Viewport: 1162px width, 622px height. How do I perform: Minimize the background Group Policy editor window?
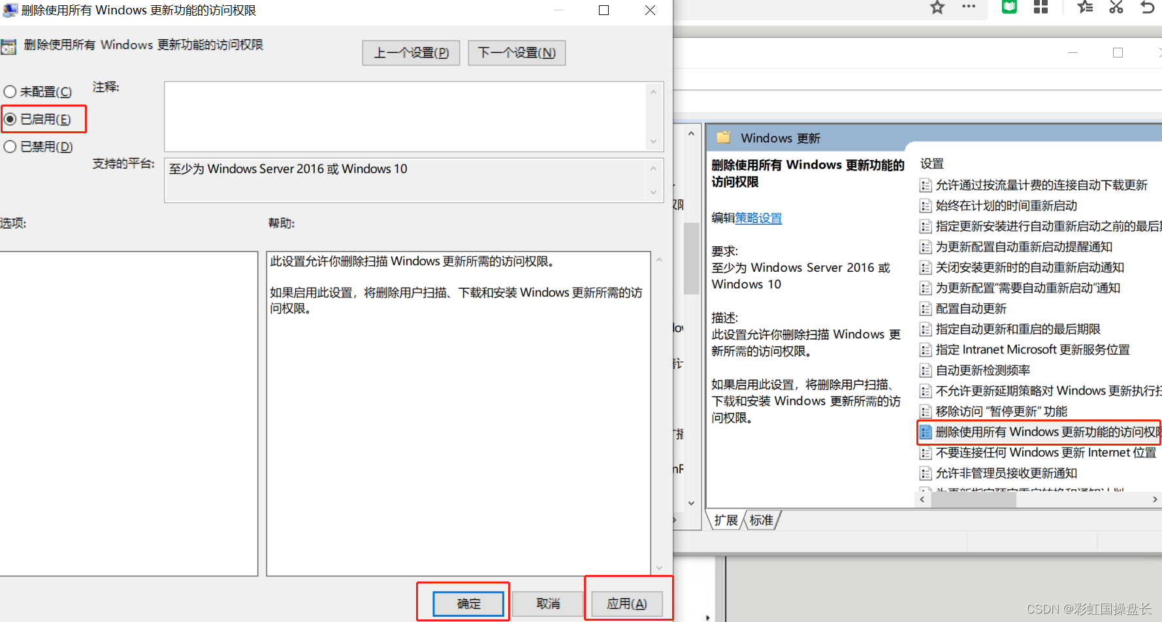pyautogui.click(x=1073, y=53)
